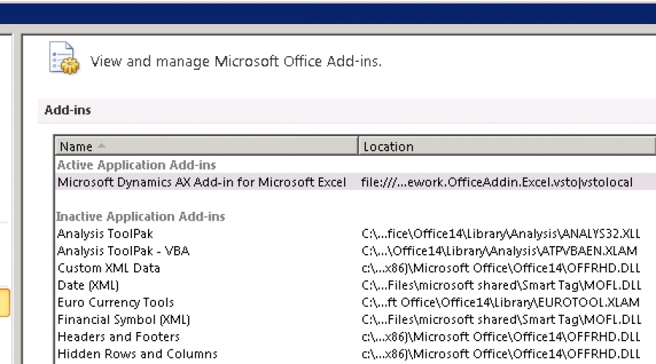656x364 pixels.
Task: Click the highlighted category in the left sidebar
Action: point(4,302)
